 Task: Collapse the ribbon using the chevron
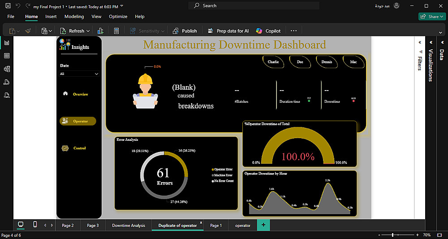pyautogui.click(x=440, y=32)
